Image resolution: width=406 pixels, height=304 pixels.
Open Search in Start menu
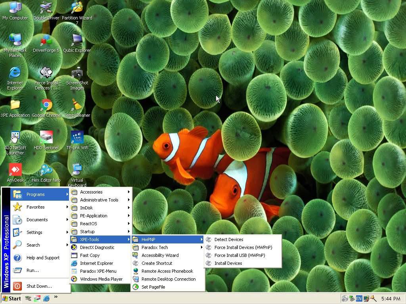point(40,245)
